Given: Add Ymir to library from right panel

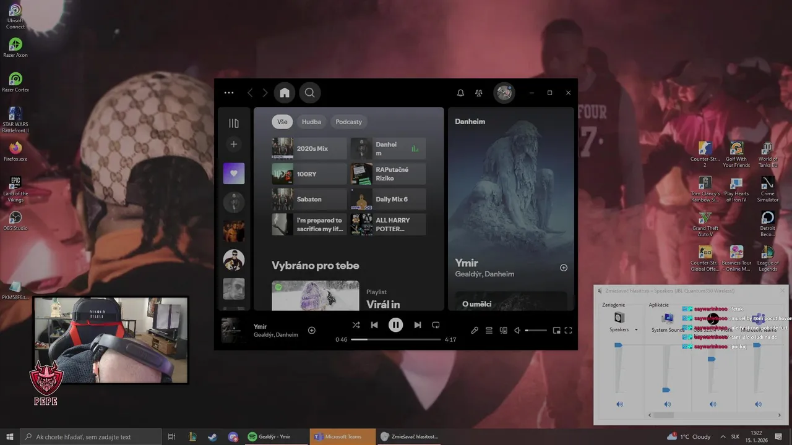Looking at the screenshot, I should [x=564, y=268].
